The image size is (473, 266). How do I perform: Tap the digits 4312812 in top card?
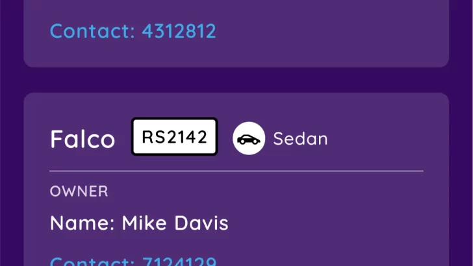pos(179,31)
